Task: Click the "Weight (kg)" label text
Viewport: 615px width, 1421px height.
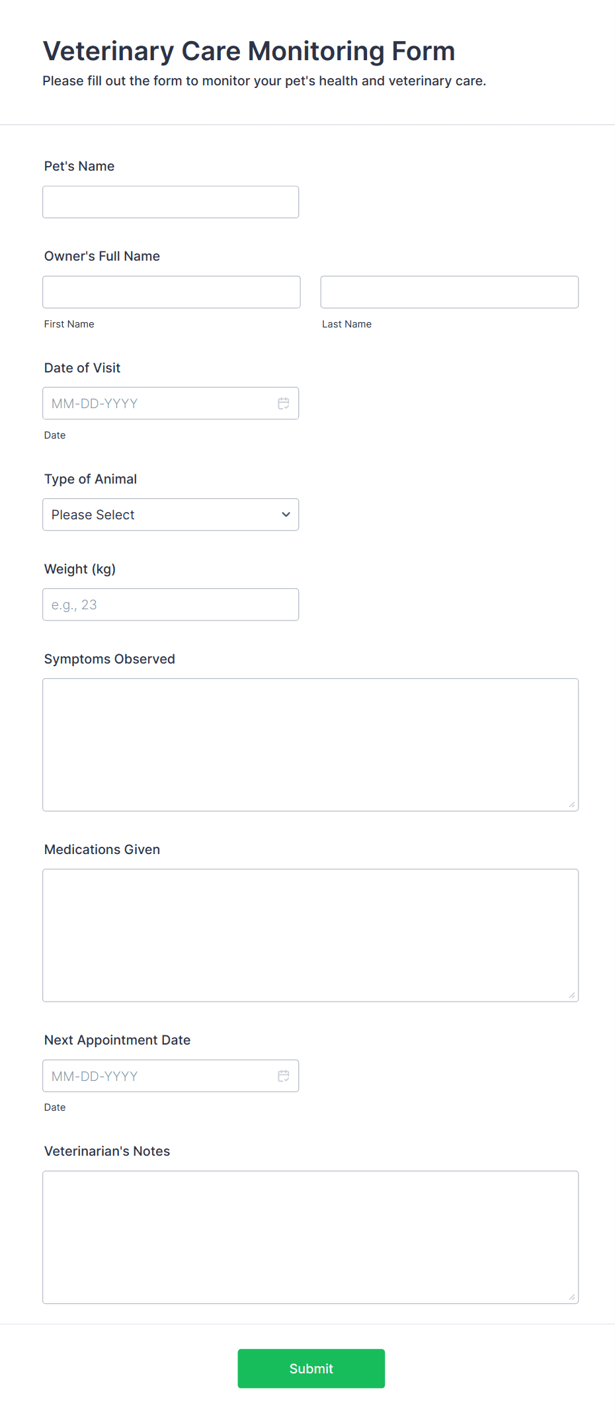Action: click(80, 569)
